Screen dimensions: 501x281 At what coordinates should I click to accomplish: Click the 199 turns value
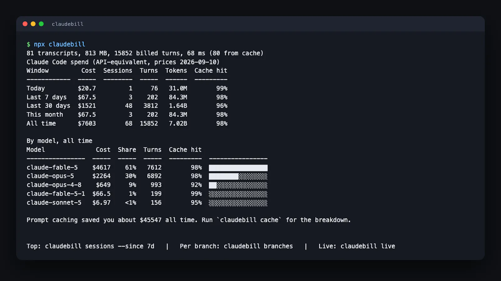[x=156, y=194]
